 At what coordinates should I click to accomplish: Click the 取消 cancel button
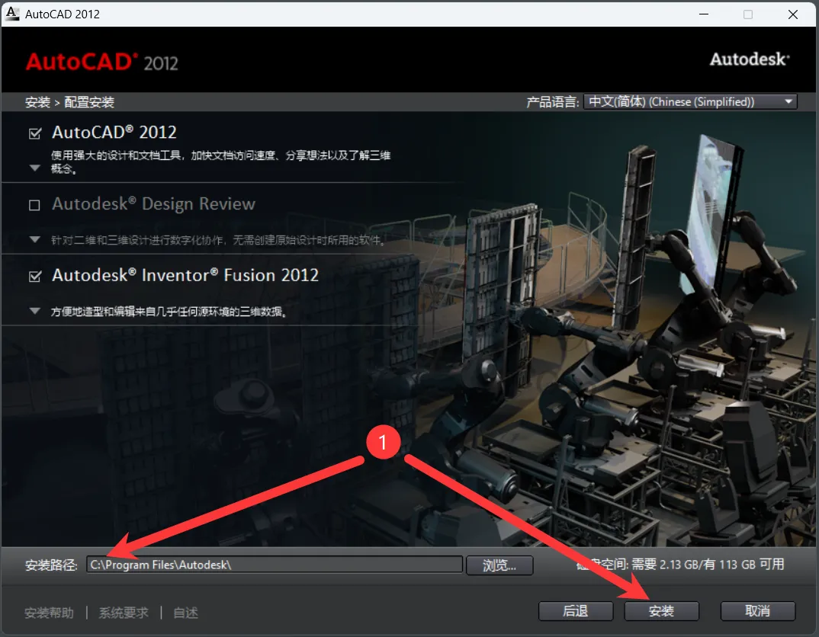click(757, 611)
